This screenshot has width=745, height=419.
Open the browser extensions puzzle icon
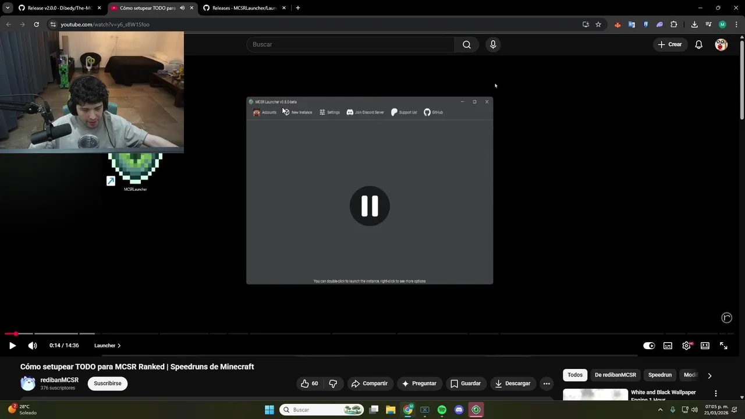673,24
